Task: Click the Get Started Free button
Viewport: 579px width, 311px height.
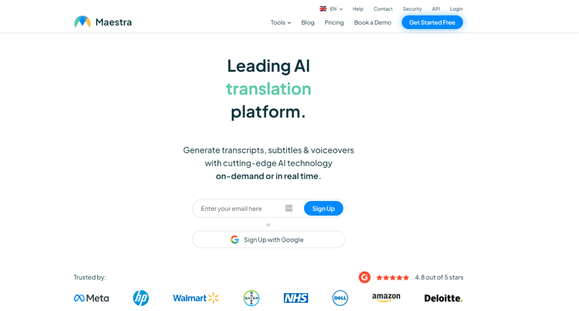Action: click(x=432, y=23)
